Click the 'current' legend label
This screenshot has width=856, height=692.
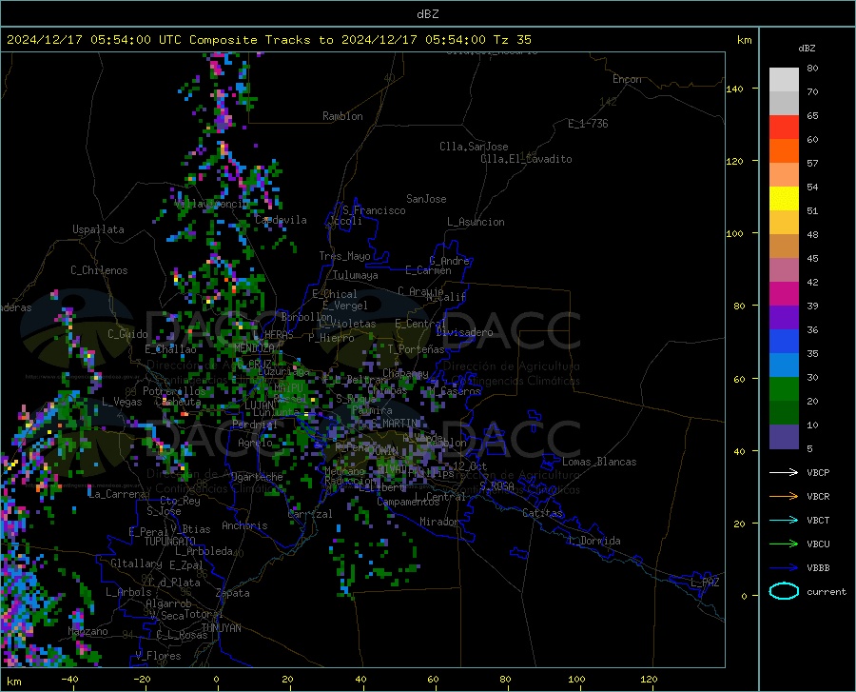point(827,591)
